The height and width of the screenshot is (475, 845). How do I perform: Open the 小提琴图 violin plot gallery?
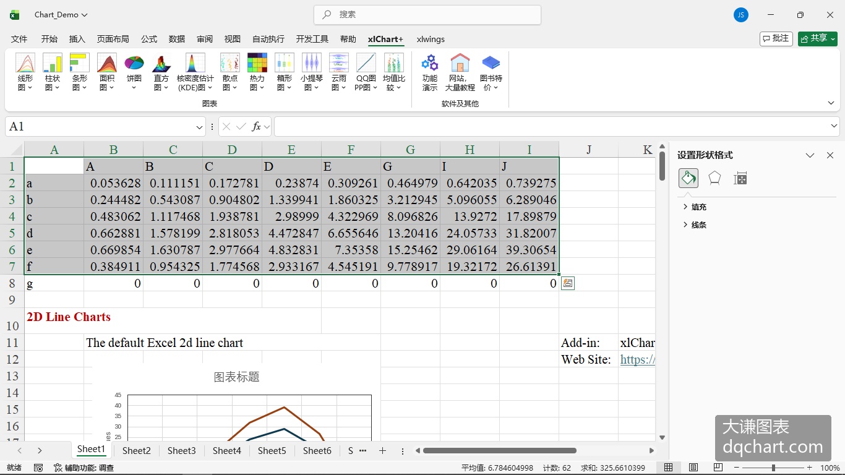312,72
